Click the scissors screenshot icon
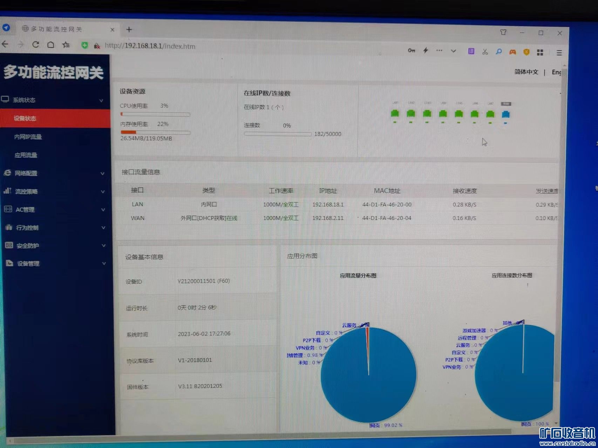The width and height of the screenshot is (598, 448). 485,52
